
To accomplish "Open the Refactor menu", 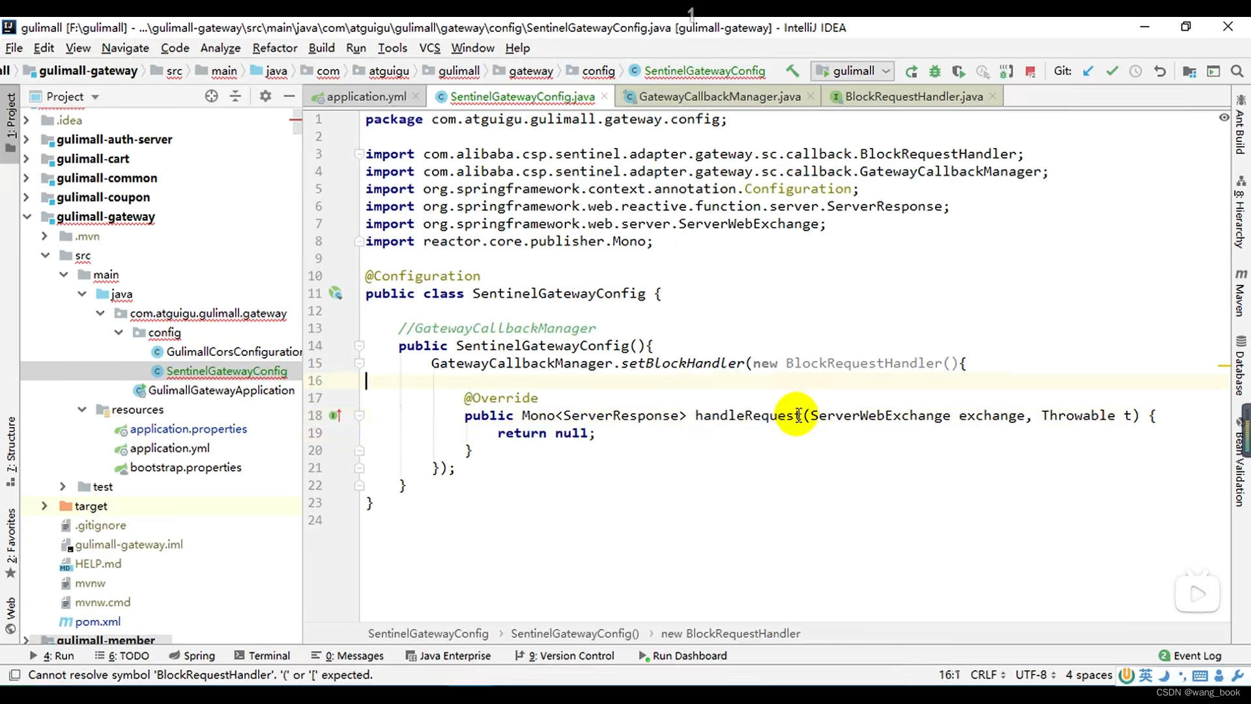I will tap(274, 48).
